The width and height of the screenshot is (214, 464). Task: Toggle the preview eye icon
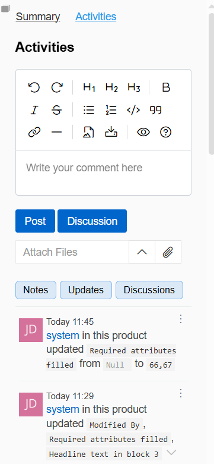tap(143, 132)
